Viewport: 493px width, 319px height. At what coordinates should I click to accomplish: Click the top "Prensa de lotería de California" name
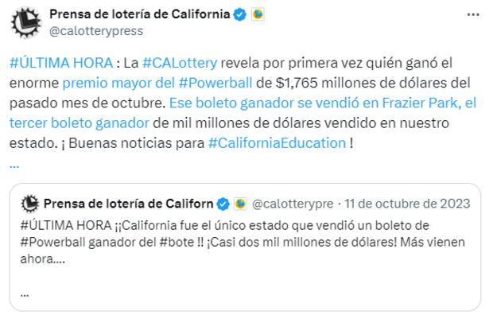click(138, 14)
